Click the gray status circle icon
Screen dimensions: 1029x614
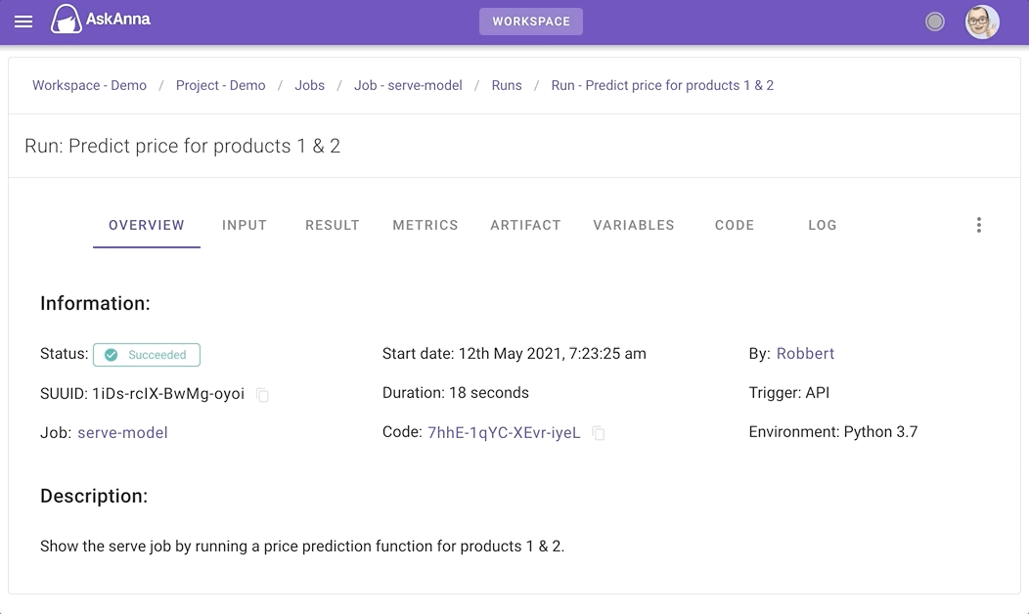click(x=935, y=22)
